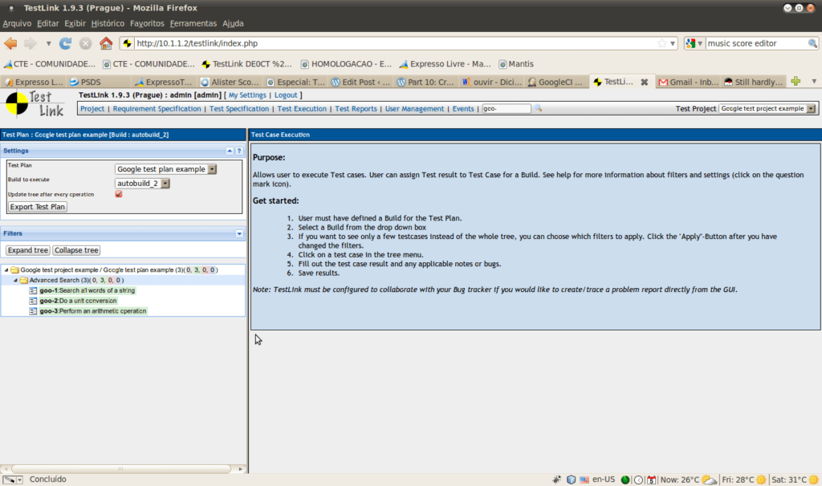The width and height of the screenshot is (822, 486).
Task: Click the search magnifier next to test case field
Action: click(539, 108)
